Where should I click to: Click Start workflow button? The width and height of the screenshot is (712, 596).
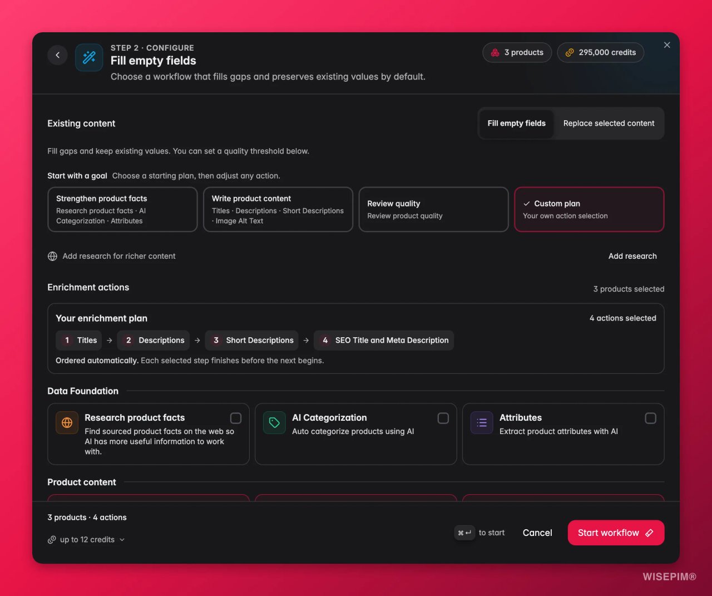pos(616,533)
